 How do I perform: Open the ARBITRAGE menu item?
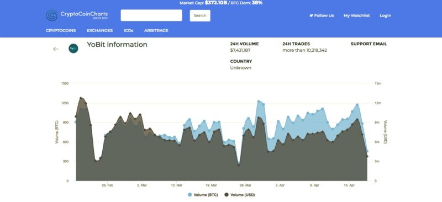[x=156, y=30]
